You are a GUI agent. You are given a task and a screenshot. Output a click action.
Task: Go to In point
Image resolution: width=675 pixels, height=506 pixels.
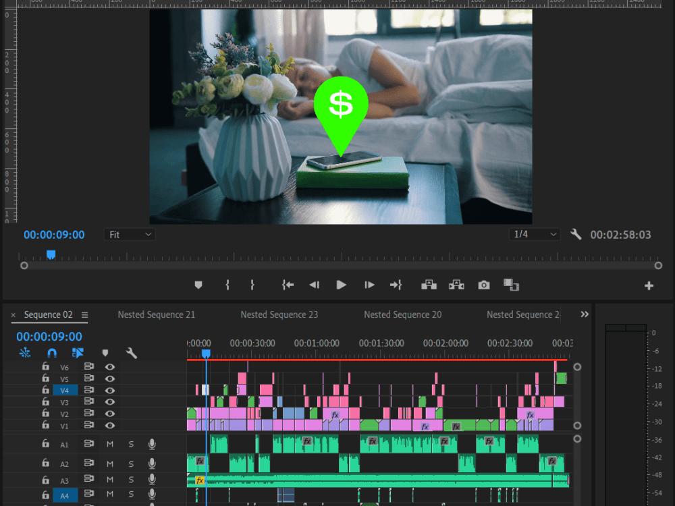click(x=288, y=285)
